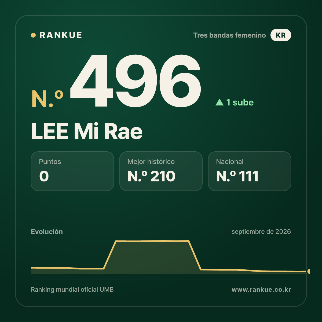Open the Nacional stat card
The width and height of the screenshot is (322, 322).
click(x=250, y=171)
